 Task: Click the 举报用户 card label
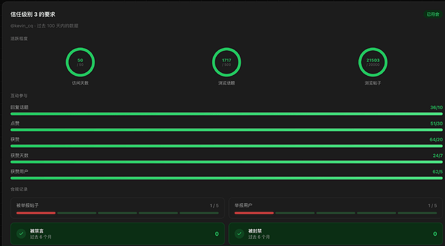244,205
